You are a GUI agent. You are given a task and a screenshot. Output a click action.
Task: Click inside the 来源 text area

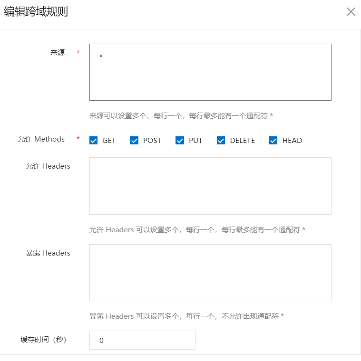210,72
